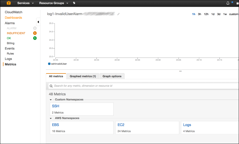Click the 2 Metrics text under SSH
Screen dimensions: 239x144
(58, 113)
